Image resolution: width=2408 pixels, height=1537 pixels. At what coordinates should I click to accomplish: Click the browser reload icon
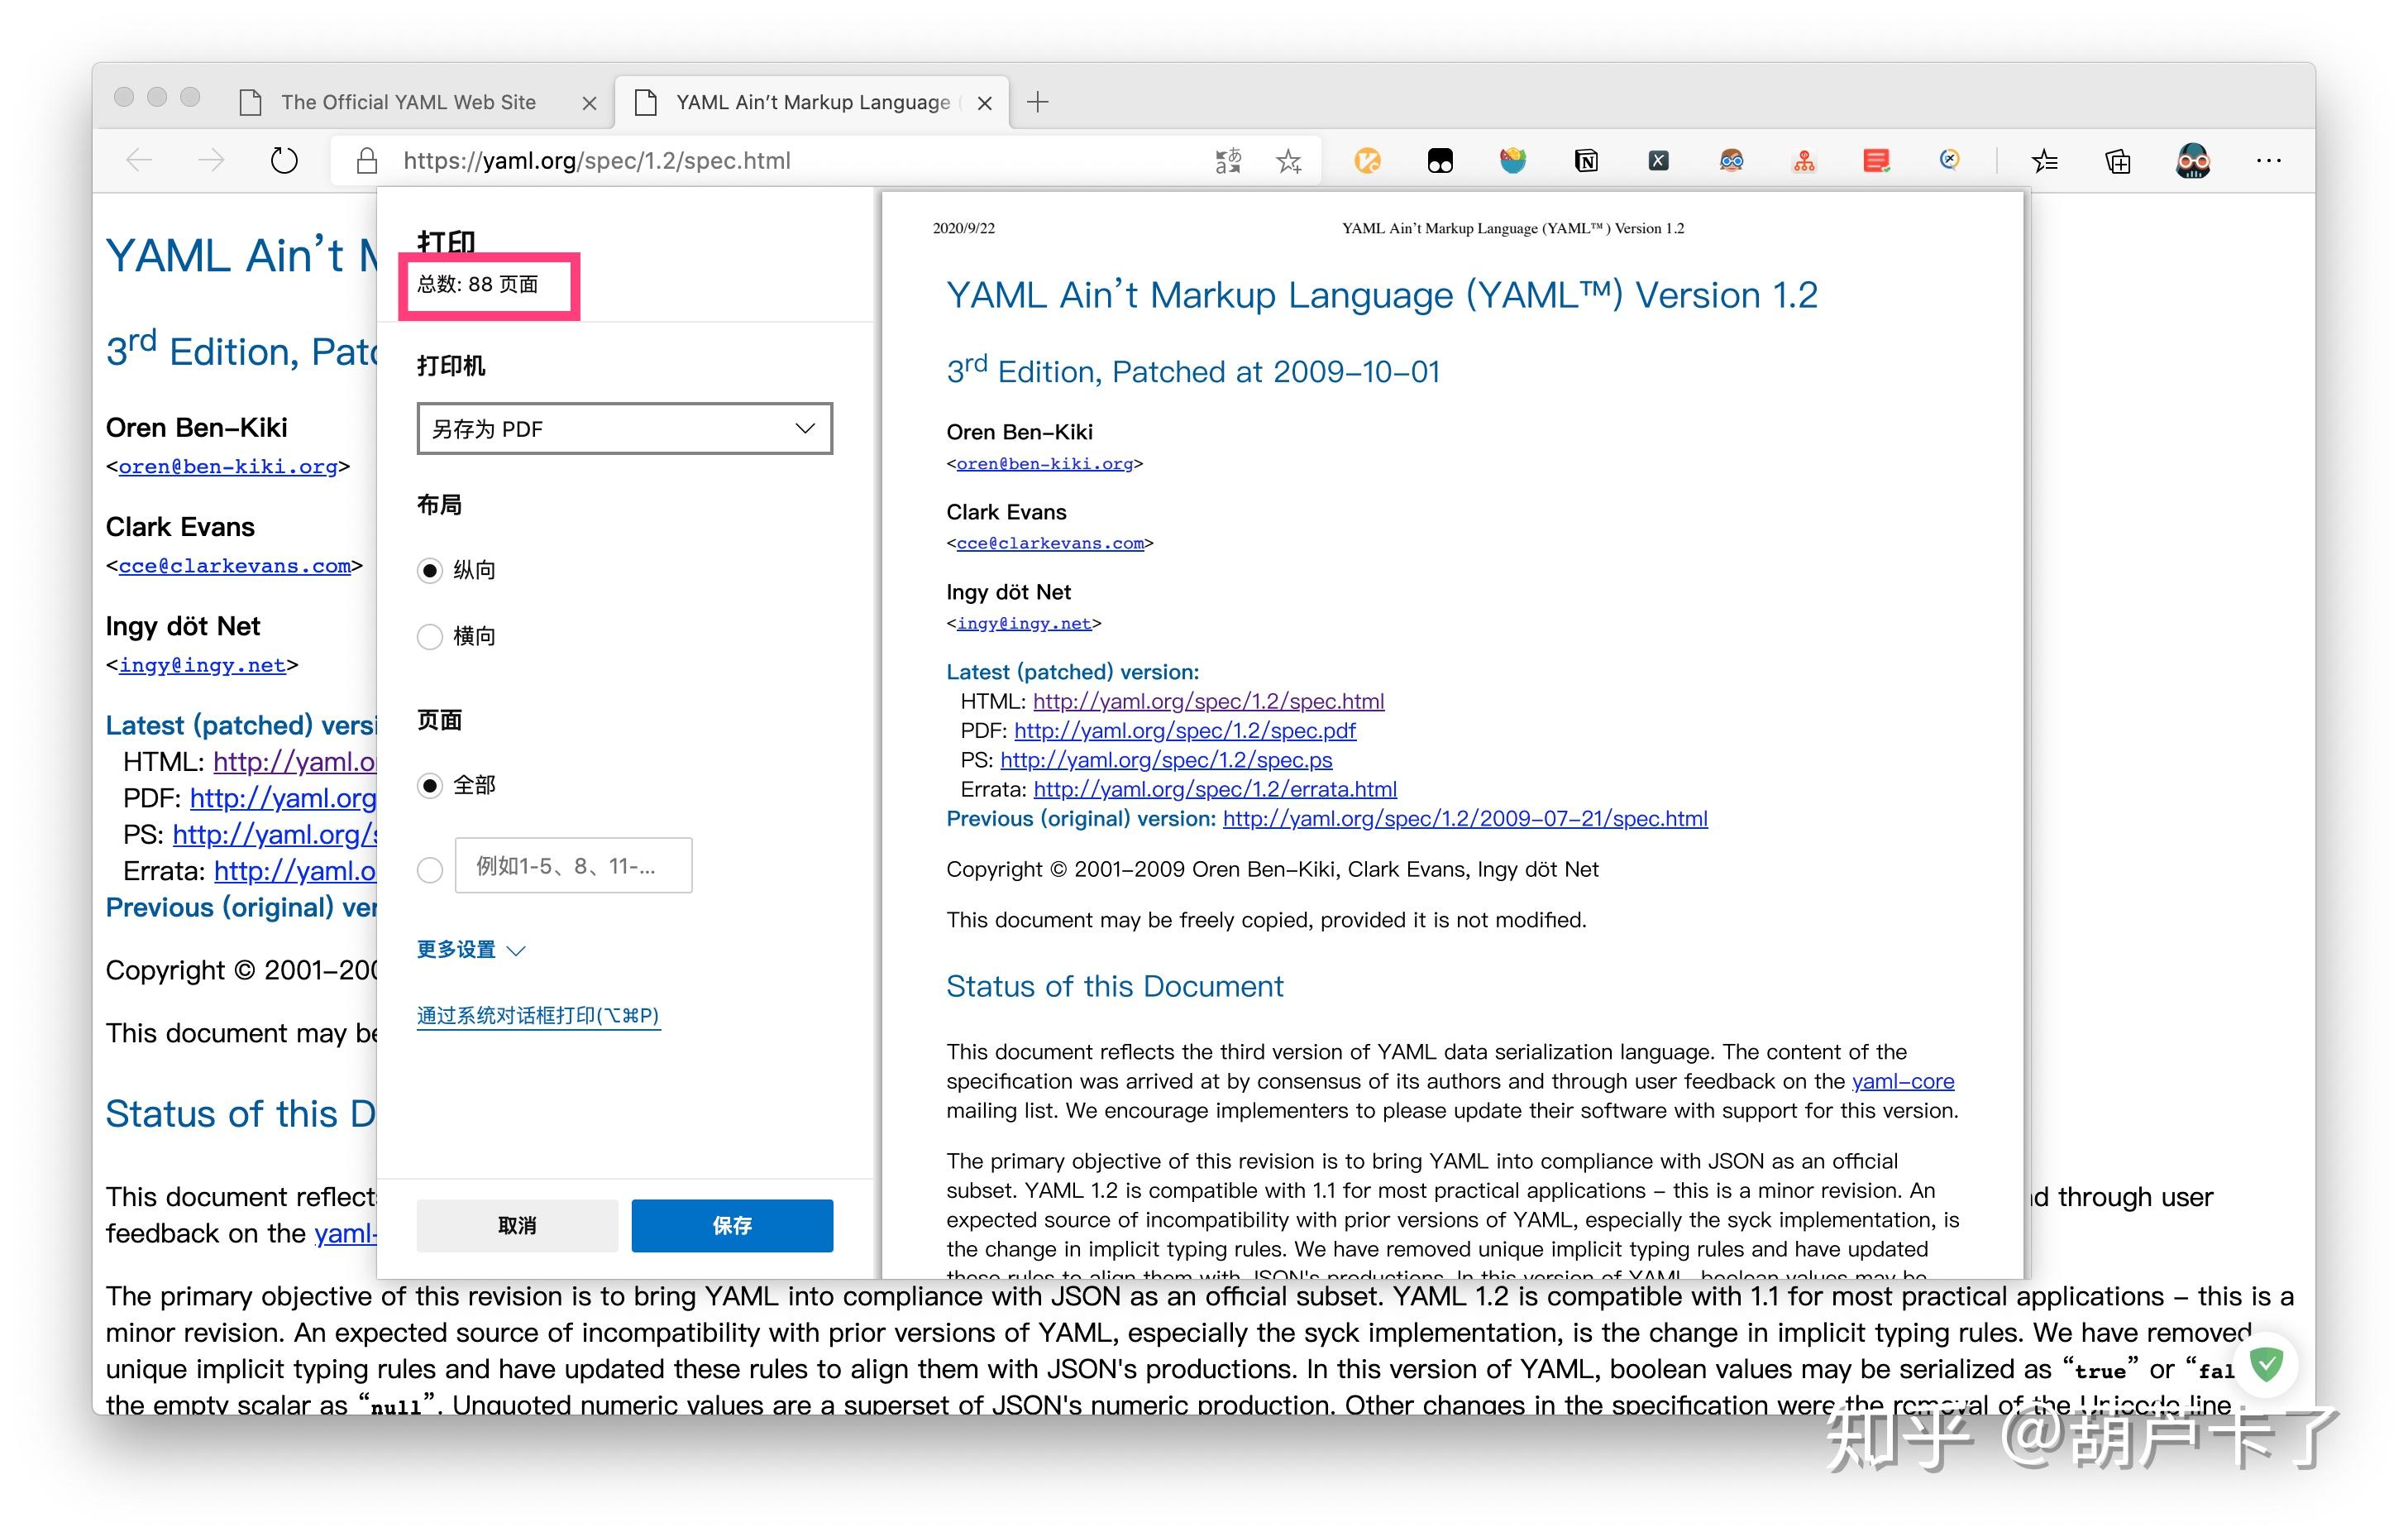[x=284, y=160]
